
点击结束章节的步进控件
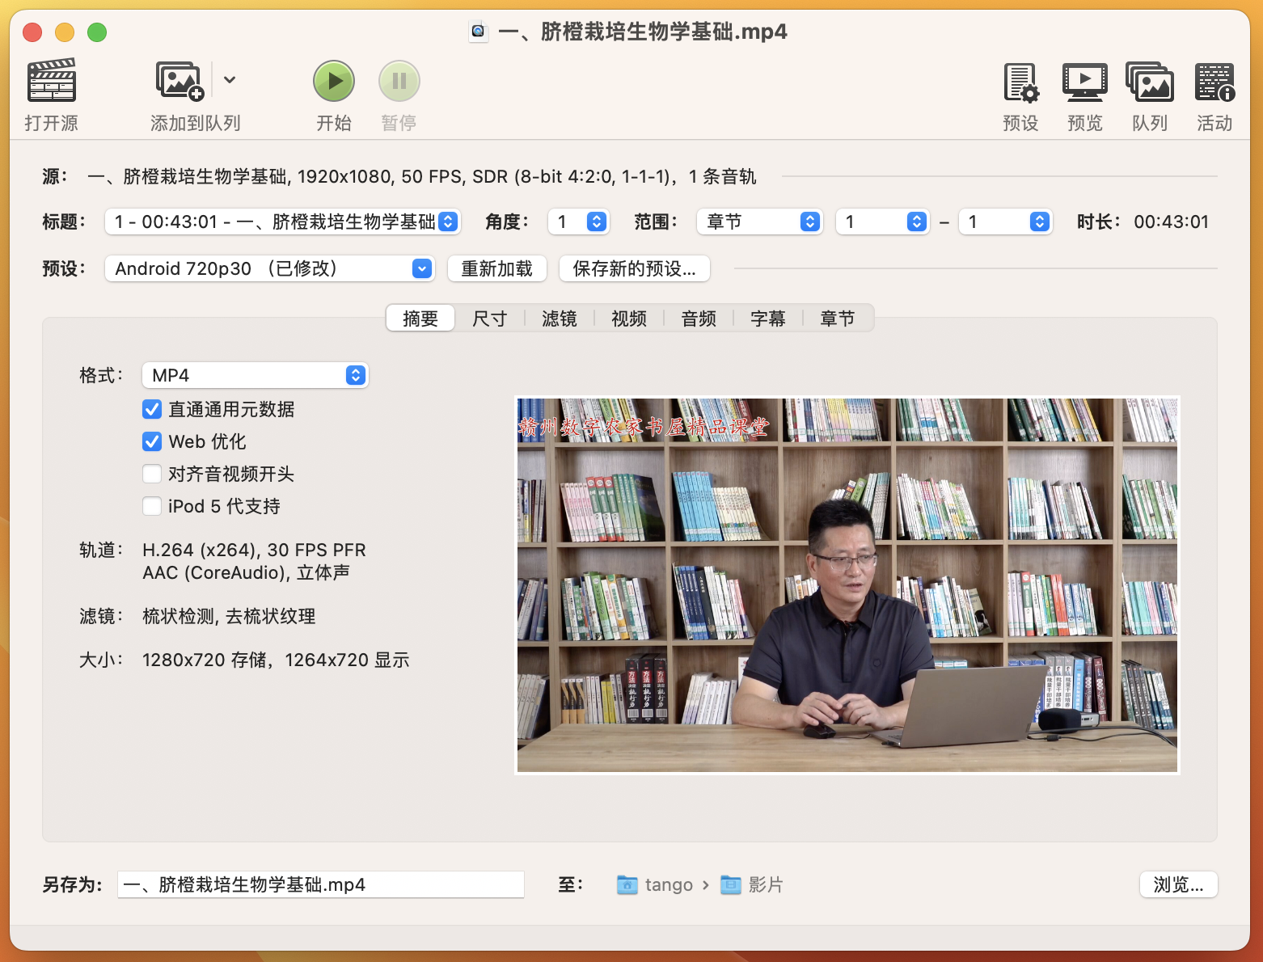click(x=1039, y=222)
